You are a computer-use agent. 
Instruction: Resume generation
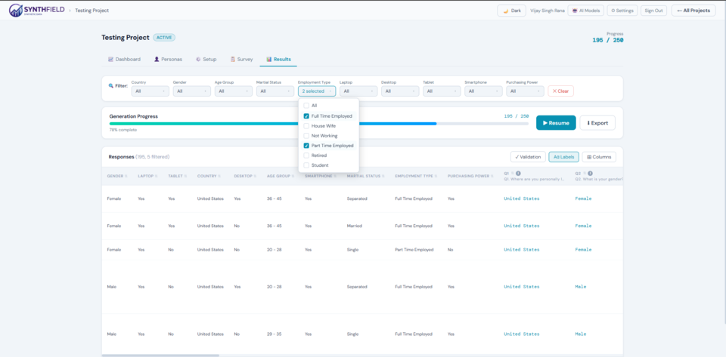coord(556,123)
